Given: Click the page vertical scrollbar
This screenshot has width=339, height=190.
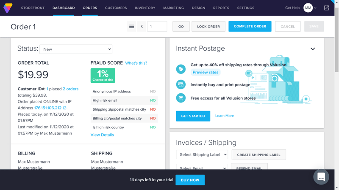Looking at the screenshot, I should [x=336, y=40].
